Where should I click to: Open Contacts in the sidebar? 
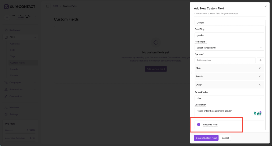click(x=15, y=44)
